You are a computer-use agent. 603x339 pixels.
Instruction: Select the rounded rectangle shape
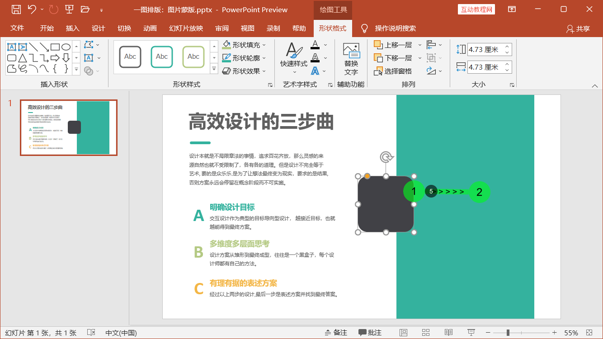[x=12, y=58]
